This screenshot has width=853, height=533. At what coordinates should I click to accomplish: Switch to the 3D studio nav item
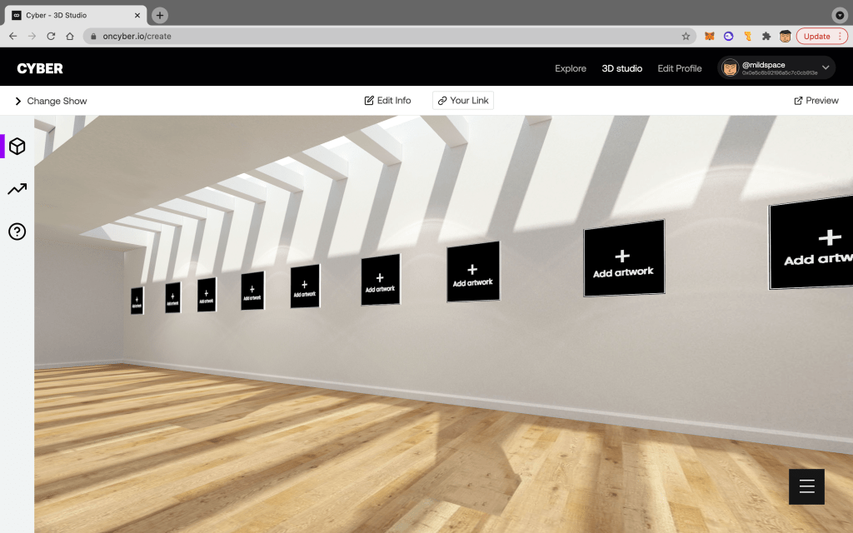621,68
